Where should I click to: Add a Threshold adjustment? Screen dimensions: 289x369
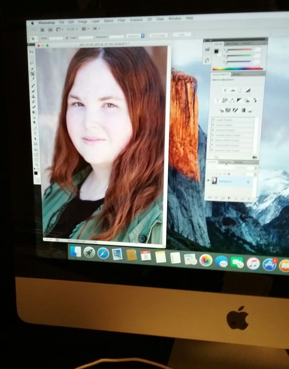click(x=235, y=110)
